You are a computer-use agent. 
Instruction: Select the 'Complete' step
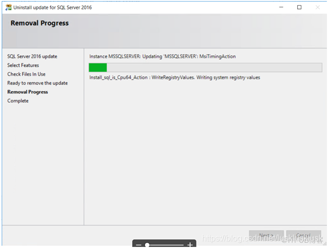click(x=18, y=101)
